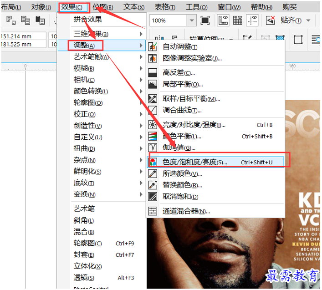Expand the 三维效果 submenu
This screenshot has width=322, height=290.
[x=102, y=34]
